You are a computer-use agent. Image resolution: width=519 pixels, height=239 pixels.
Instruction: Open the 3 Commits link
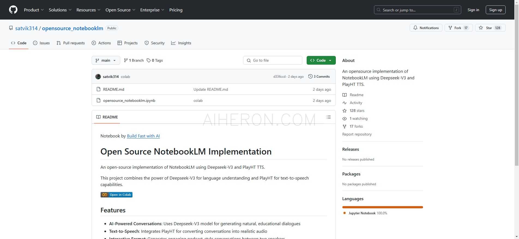pos(319,77)
